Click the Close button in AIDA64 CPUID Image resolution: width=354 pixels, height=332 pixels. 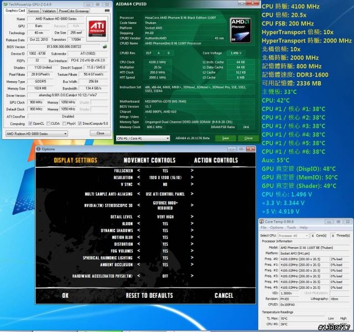(x=248, y=138)
